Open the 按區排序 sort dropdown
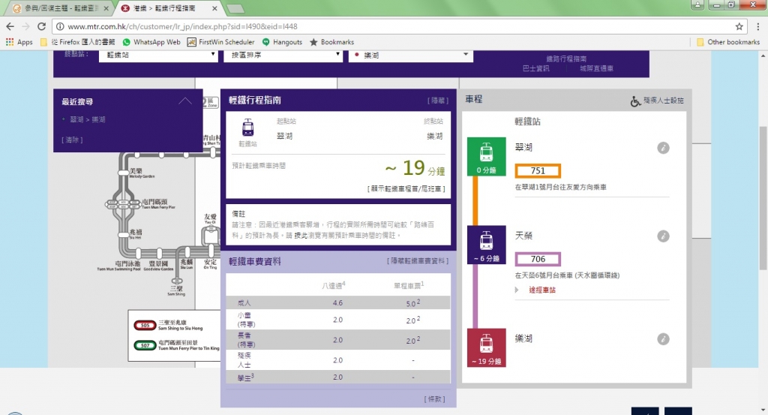This screenshot has width=768, height=415. click(283, 55)
